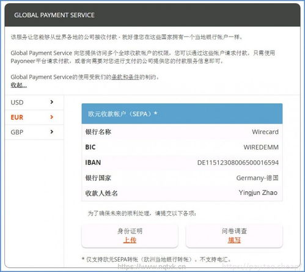Screen dimensions: 305x272
Task: Open the 条款和条件 terms link
Action: coord(125,77)
